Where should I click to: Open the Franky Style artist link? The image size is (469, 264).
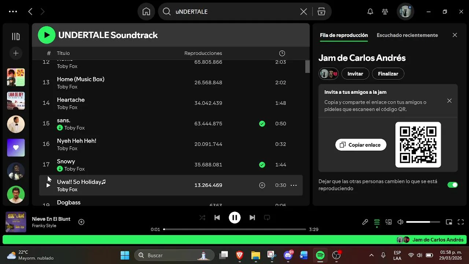coord(44,226)
